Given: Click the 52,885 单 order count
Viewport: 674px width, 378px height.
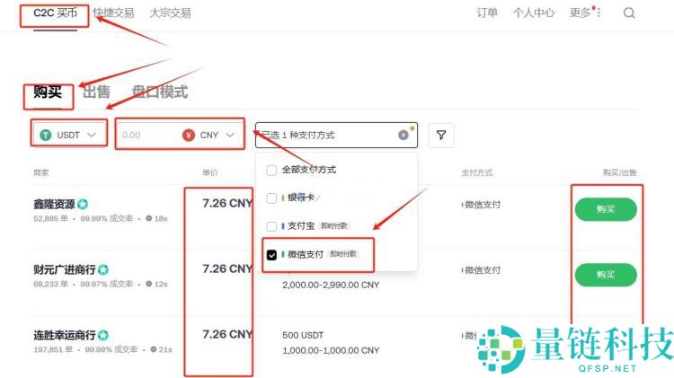Looking at the screenshot, I should 50,218.
